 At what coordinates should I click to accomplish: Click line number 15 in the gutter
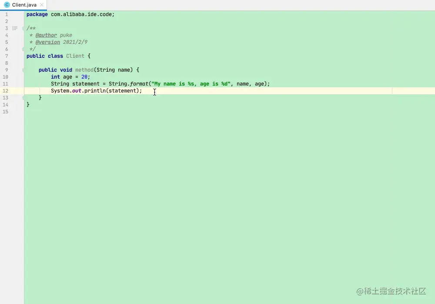[x=6, y=112]
